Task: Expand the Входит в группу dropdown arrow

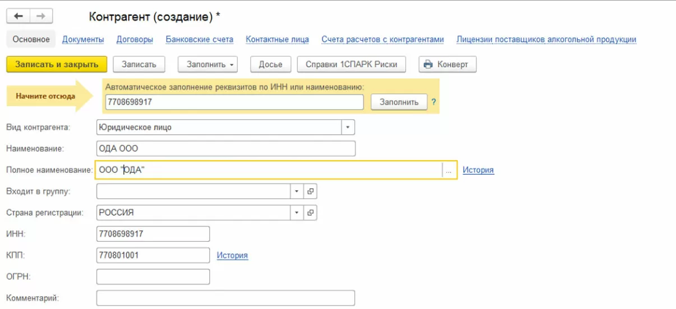Action: point(297,191)
